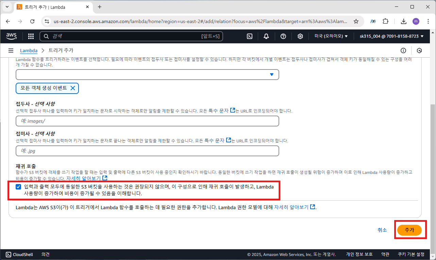Click the AWS logo home icon
Viewport: 436px width, 260px height.
(x=12, y=36)
